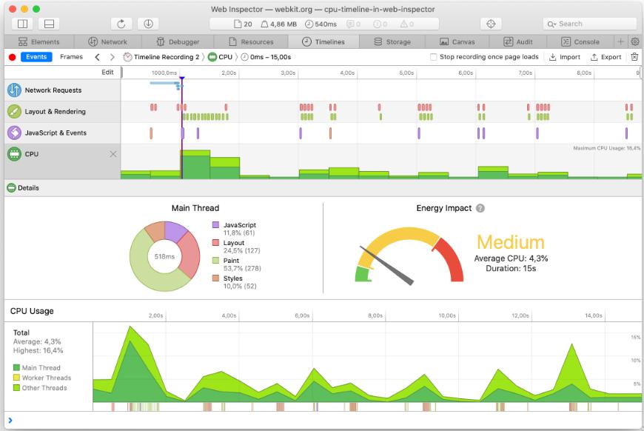Click the Import button
The image size is (644, 431).
[x=565, y=57]
